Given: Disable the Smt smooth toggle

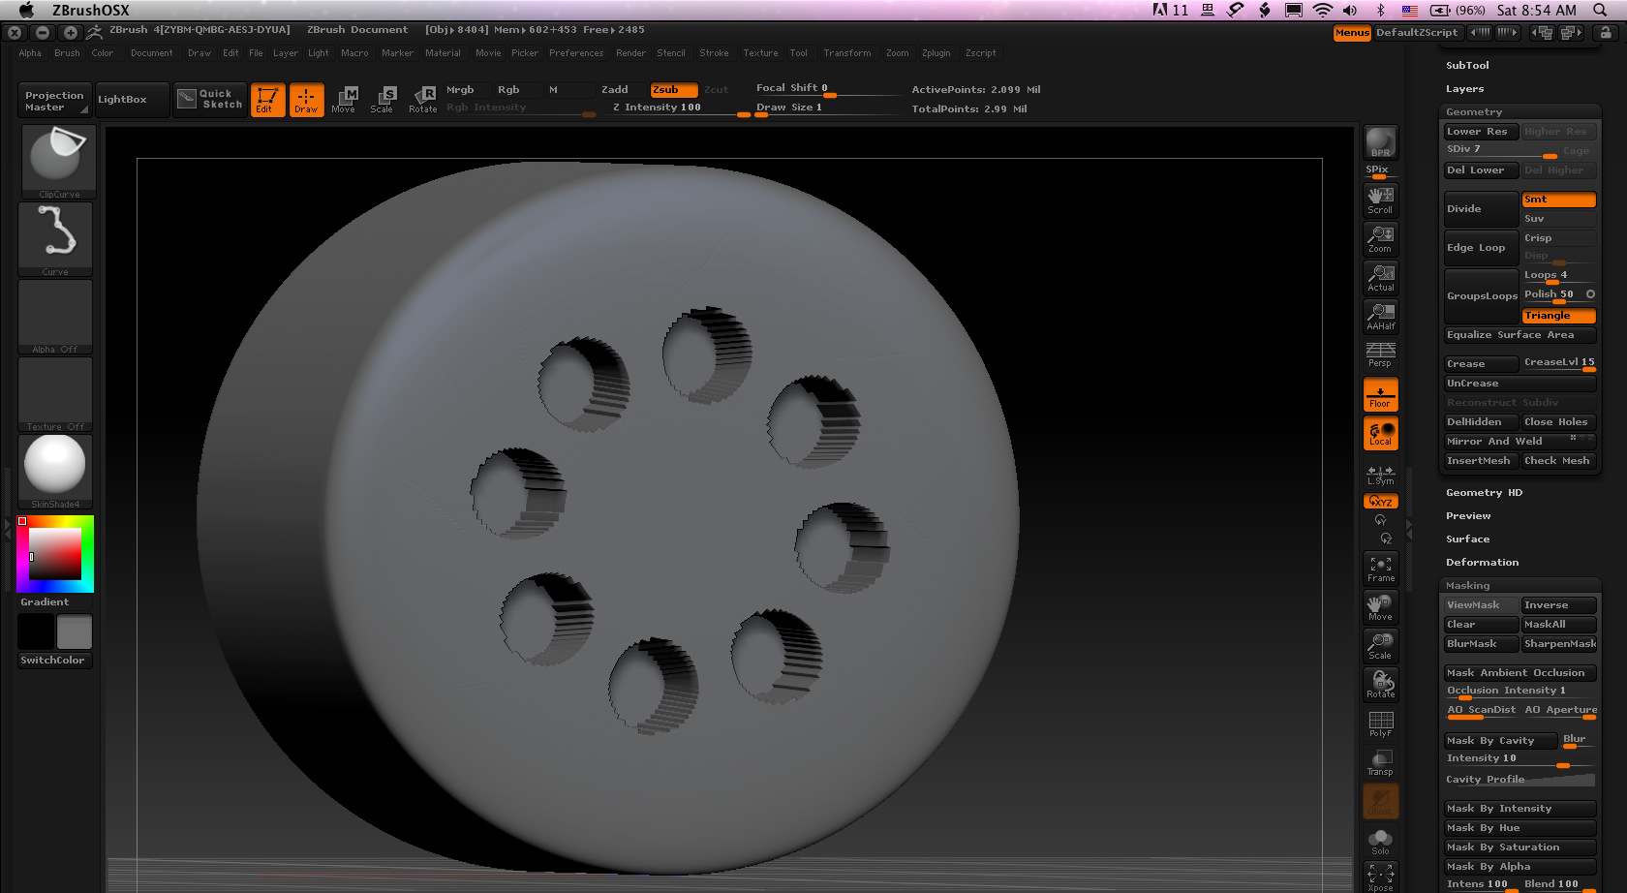Looking at the screenshot, I should pos(1557,200).
